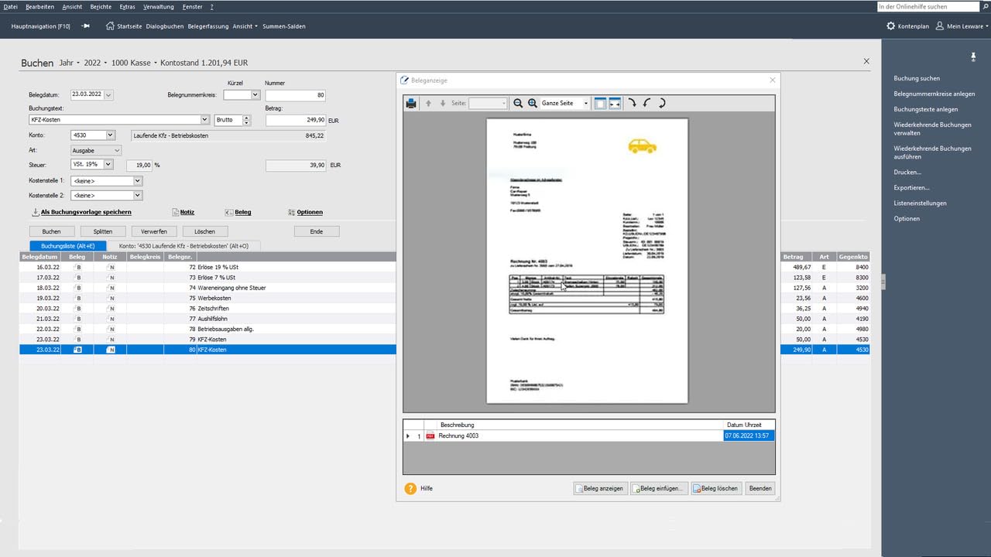Open Verwaltung menu
Screen dimensions: 991x557
(x=159, y=6)
